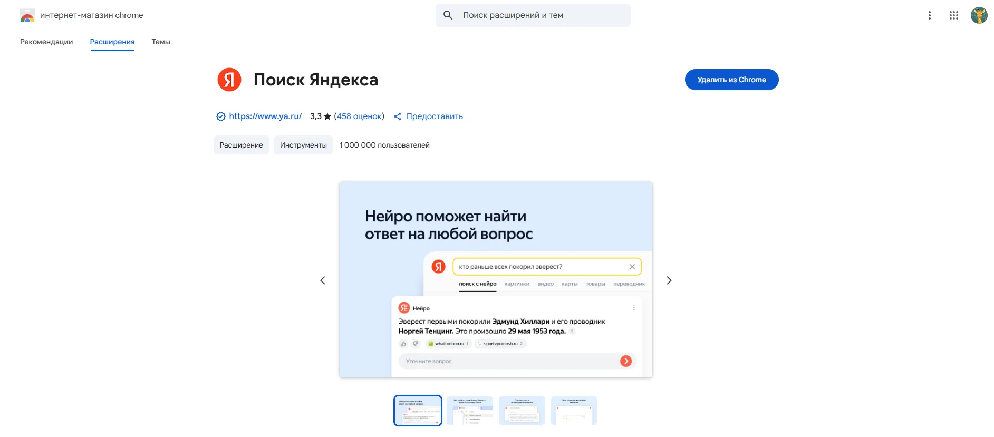Viewport: 994px width, 437px height.
Task: Click the rating star icon
Action: [x=327, y=116]
